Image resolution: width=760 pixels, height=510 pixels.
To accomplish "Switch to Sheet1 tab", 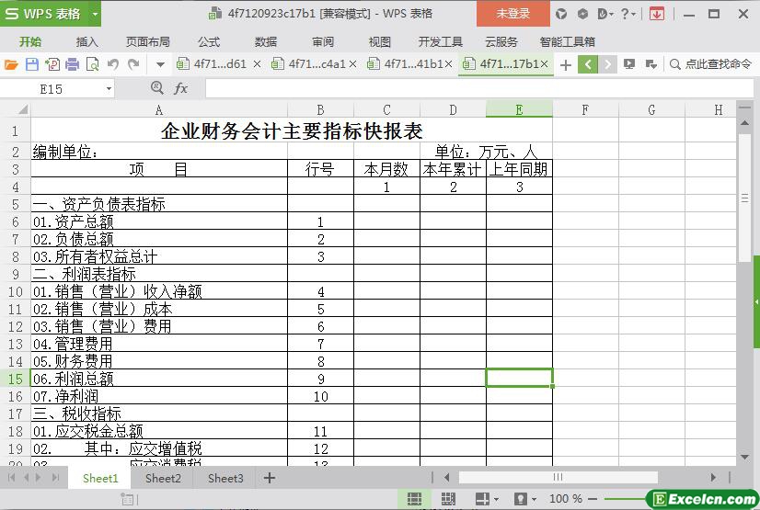I will (x=100, y=478).
